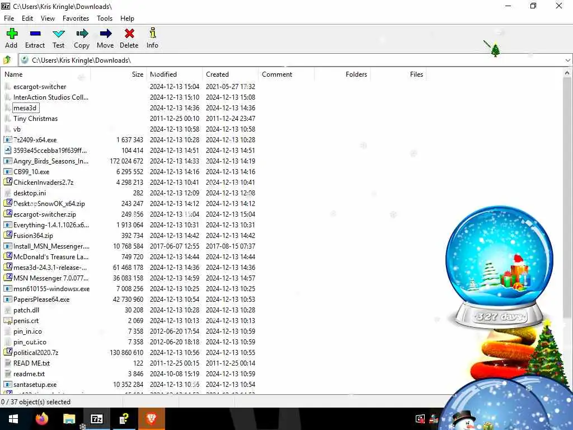Select the 7z2409-x64.exe file icon
This screenshot has width=573, height=430.
8,139
